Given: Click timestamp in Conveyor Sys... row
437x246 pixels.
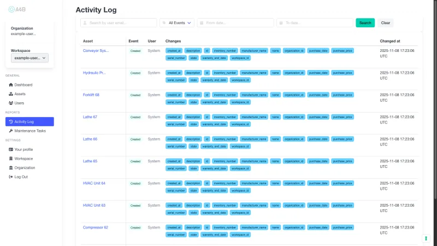Looking at the screenshot, I should click(397, 53).
